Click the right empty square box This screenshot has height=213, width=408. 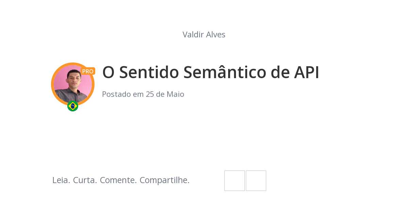tap(256, 181)
